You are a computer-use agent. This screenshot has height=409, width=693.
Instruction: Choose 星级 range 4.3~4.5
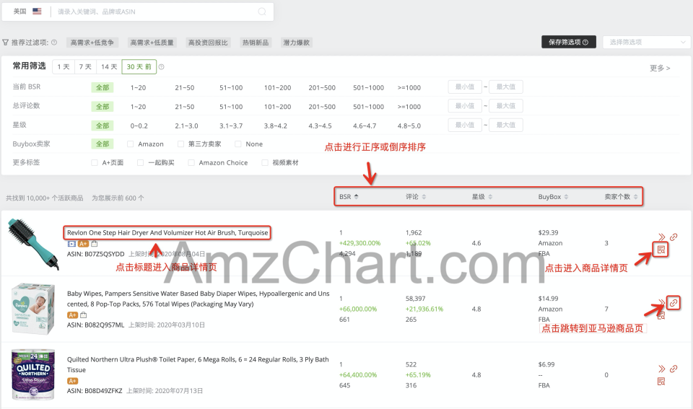(x=320, y=126)
